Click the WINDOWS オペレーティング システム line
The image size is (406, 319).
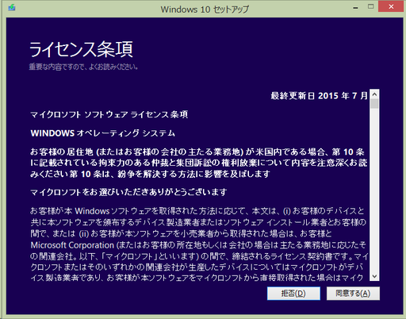[103, 133]
